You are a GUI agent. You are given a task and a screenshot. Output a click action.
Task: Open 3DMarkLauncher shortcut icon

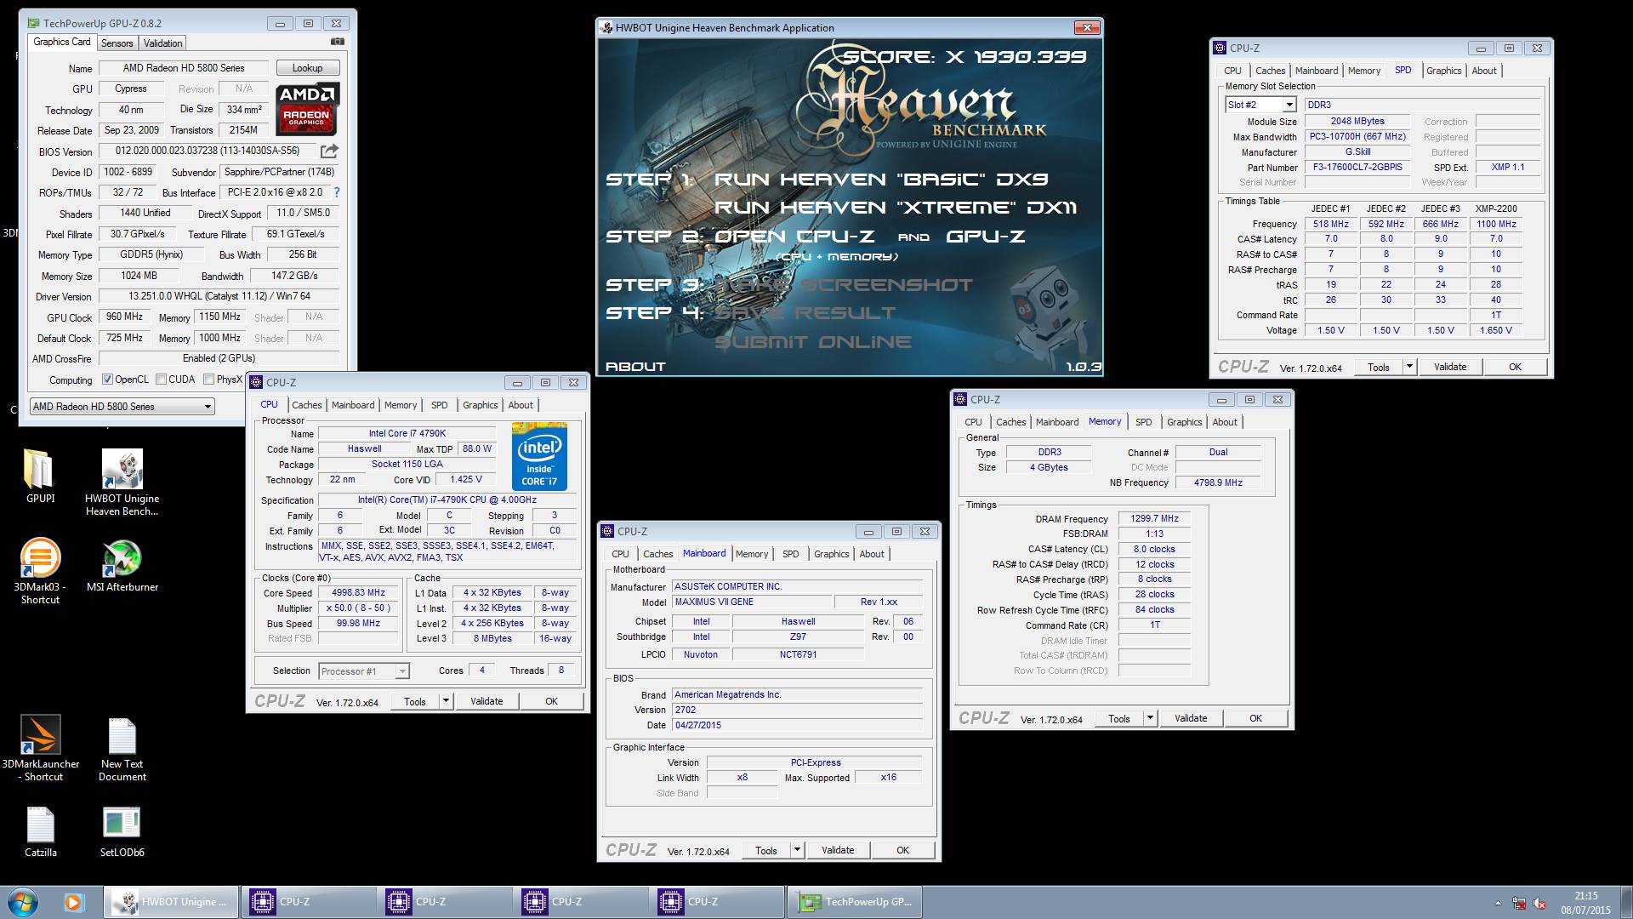pyautogui.click(x=40, y=734)
